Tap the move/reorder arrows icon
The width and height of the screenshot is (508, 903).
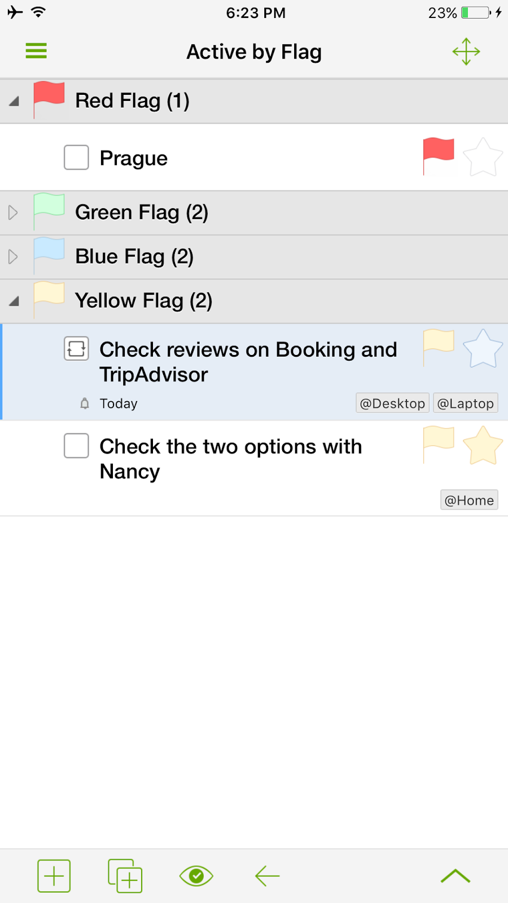click(x=465, y=51)
